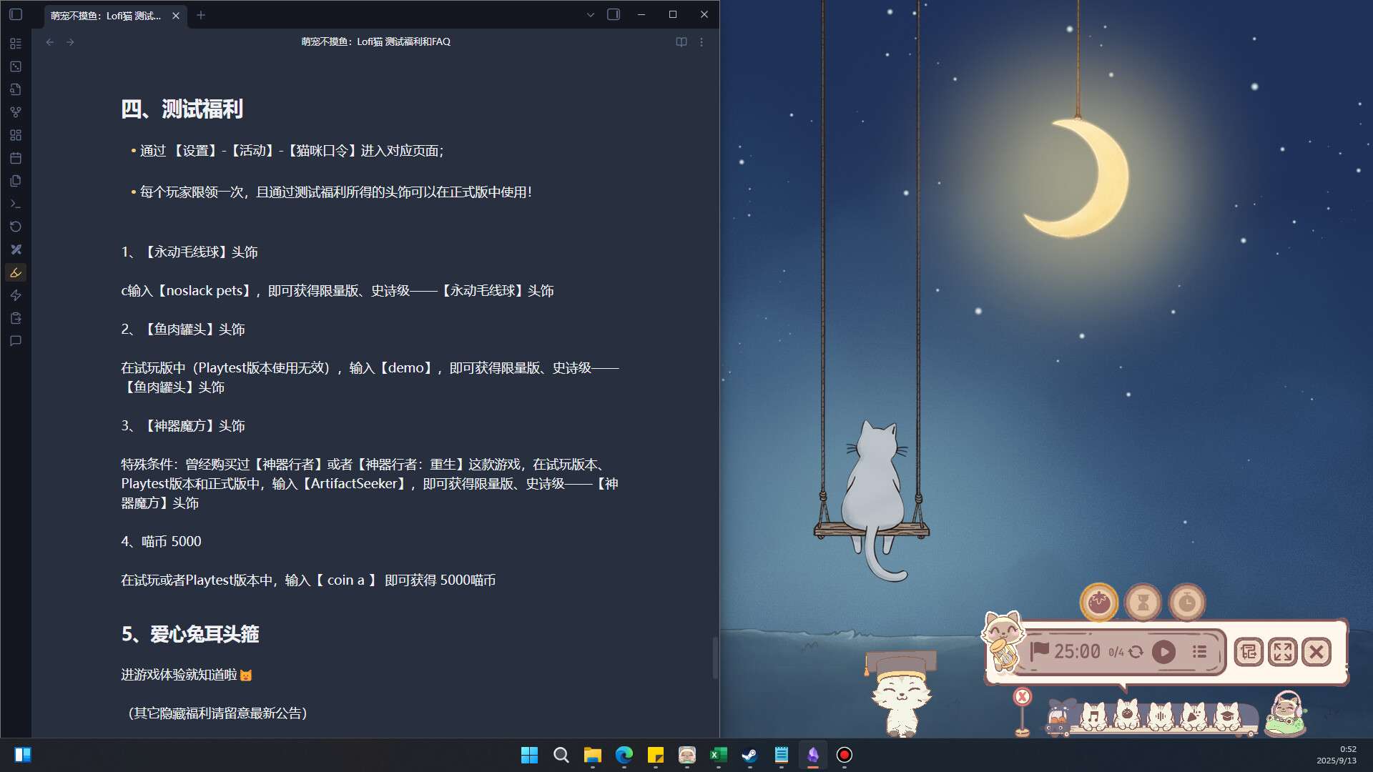Close the timer bubble with the X button
This screenshot has height=772, width=1373.
click(1316, 652)
